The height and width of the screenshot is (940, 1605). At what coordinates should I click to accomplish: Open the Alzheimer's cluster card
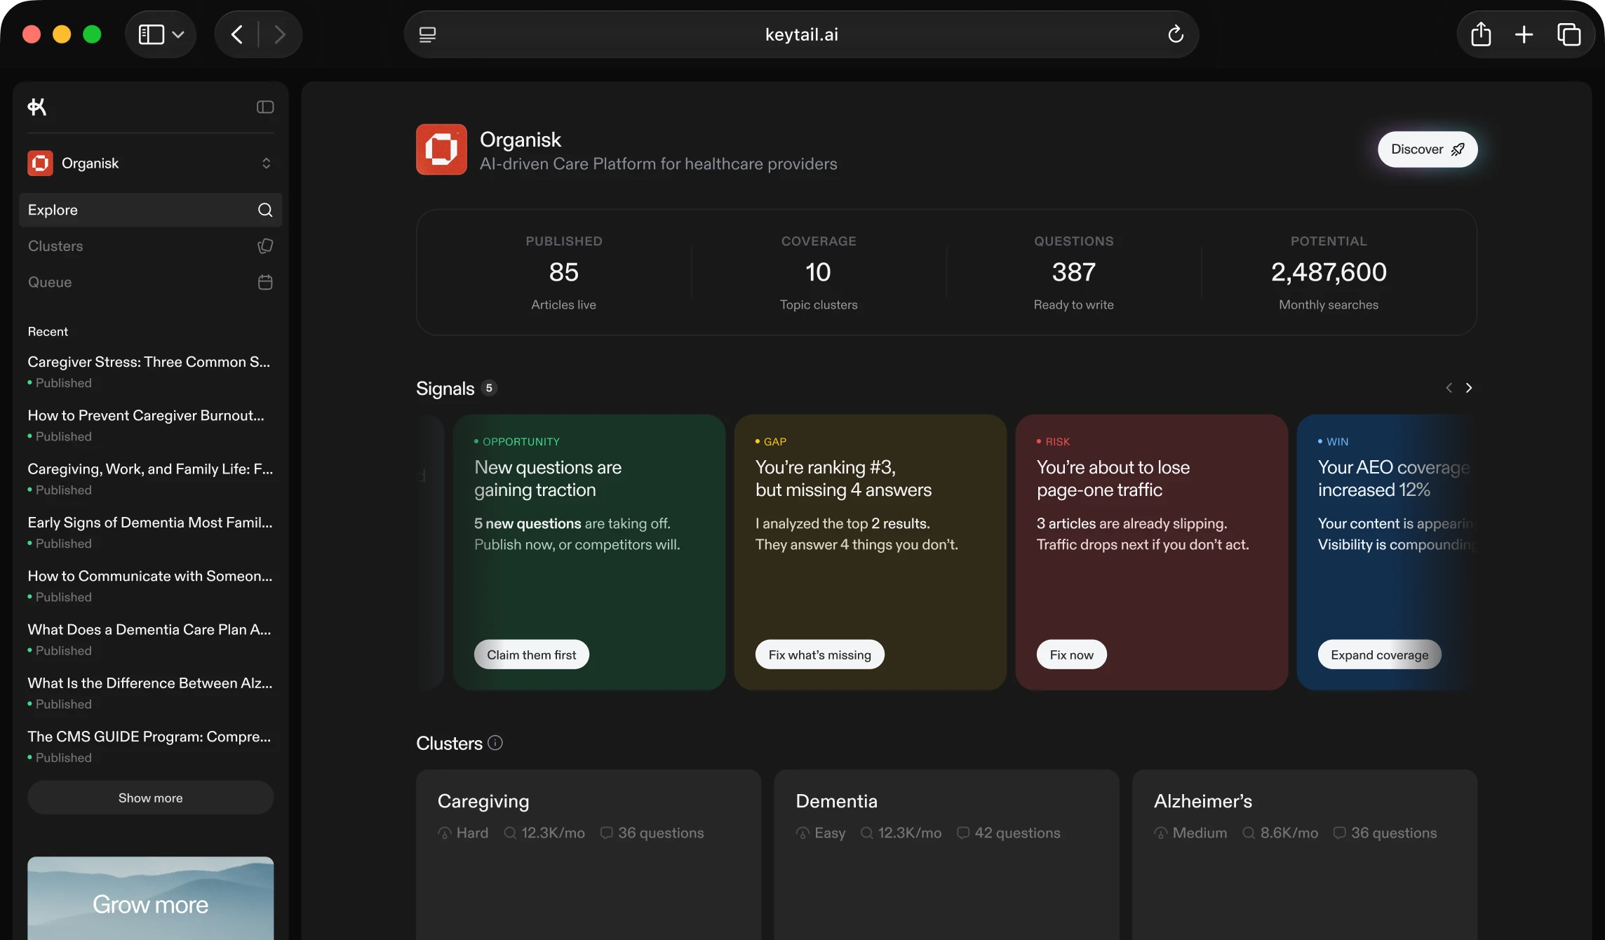[1305, 854]
